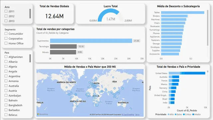Select the Appliances discount bar
Image resolution: width=213 pixels, height=120 pixels.
pos(172,37)
